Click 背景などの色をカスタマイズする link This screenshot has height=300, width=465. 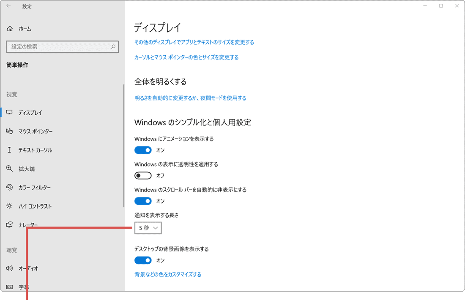click(168, 274)
